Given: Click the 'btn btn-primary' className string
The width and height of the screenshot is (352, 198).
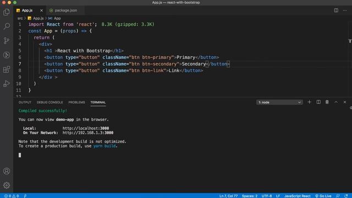Looking at the screenshot, I should (152, 57).
